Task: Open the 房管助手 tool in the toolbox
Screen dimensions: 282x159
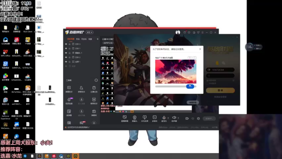Action: [81, 89]
